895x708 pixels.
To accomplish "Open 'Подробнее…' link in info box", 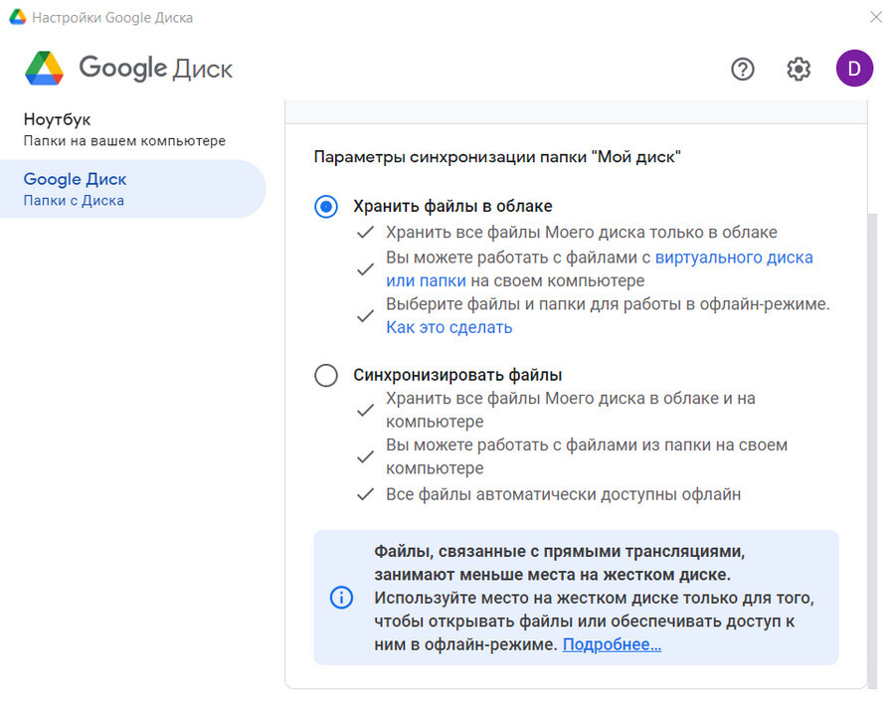I will click(612, 644).
